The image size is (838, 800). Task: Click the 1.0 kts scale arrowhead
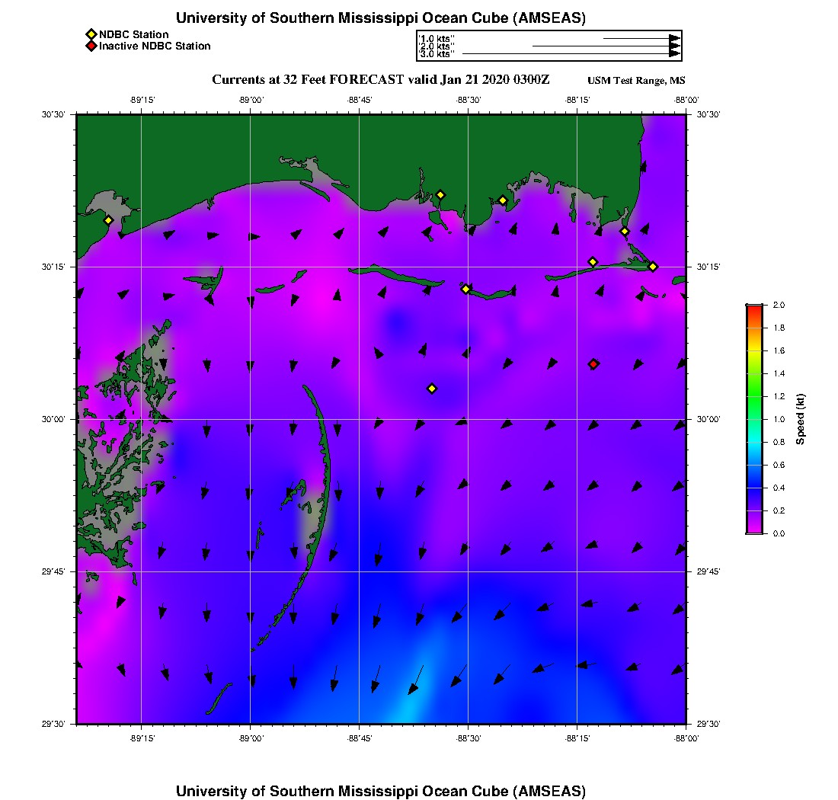pyautogui.click(x=674, y=39)
